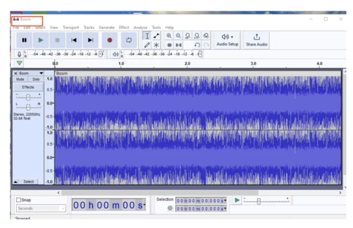Open the File menu
Image resolution: width=353 pixels, height=228 pixels.
pos(16,28)
